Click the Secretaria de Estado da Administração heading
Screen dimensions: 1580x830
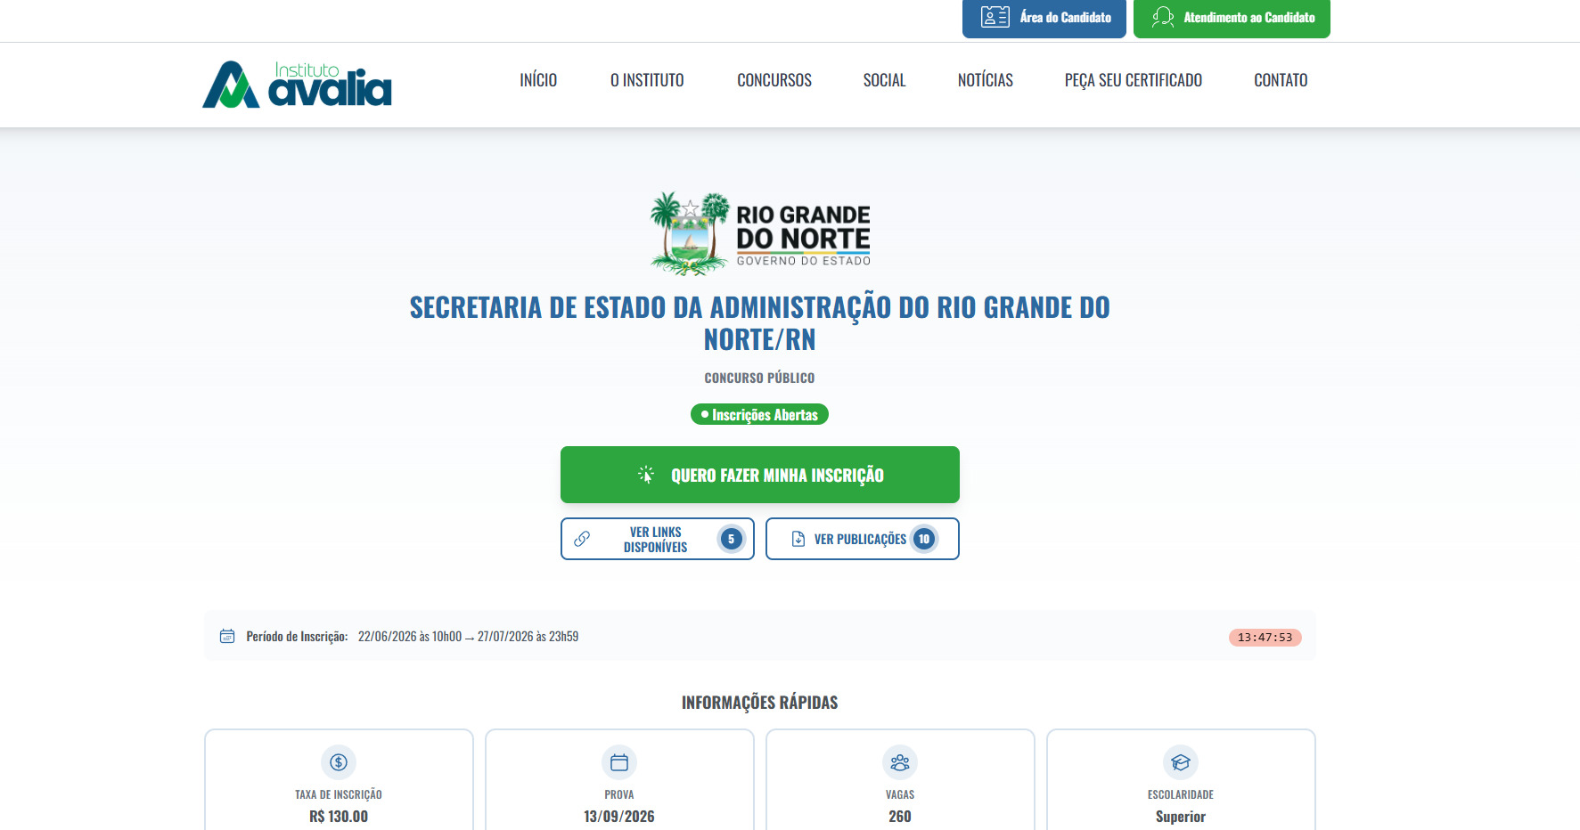(759, 323)
